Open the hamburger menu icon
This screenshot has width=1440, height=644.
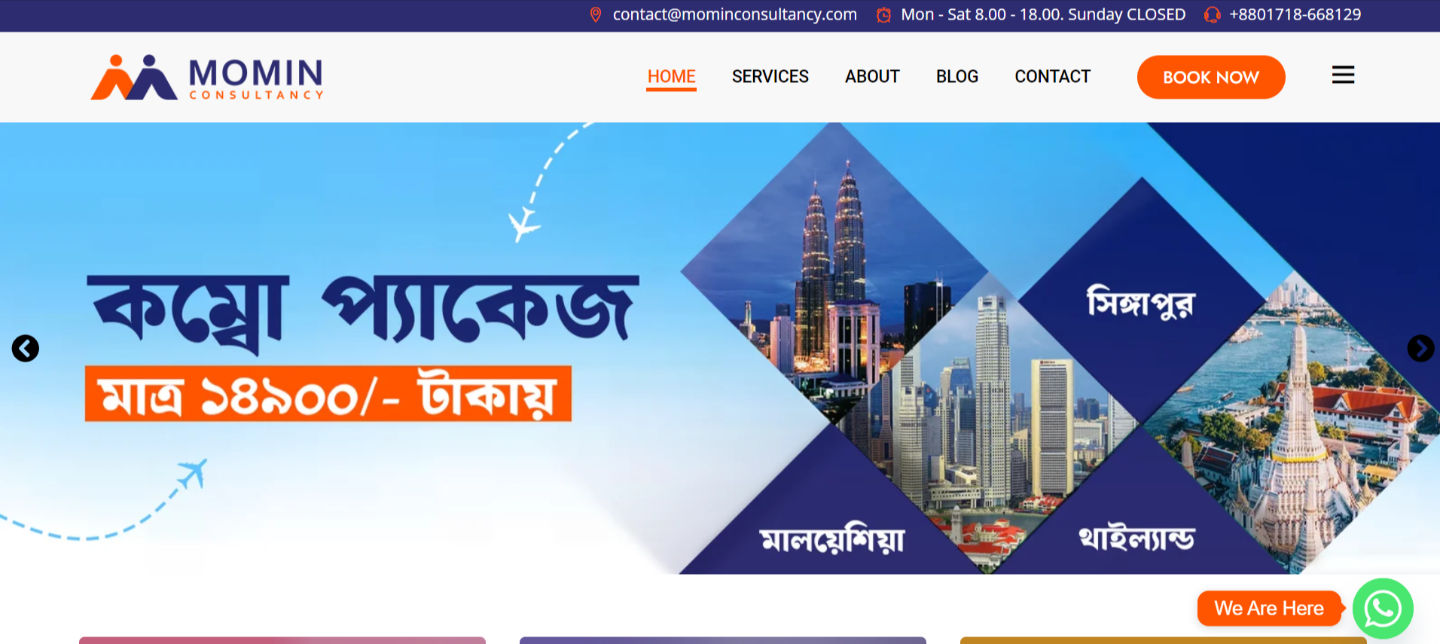click(1343, 75)
